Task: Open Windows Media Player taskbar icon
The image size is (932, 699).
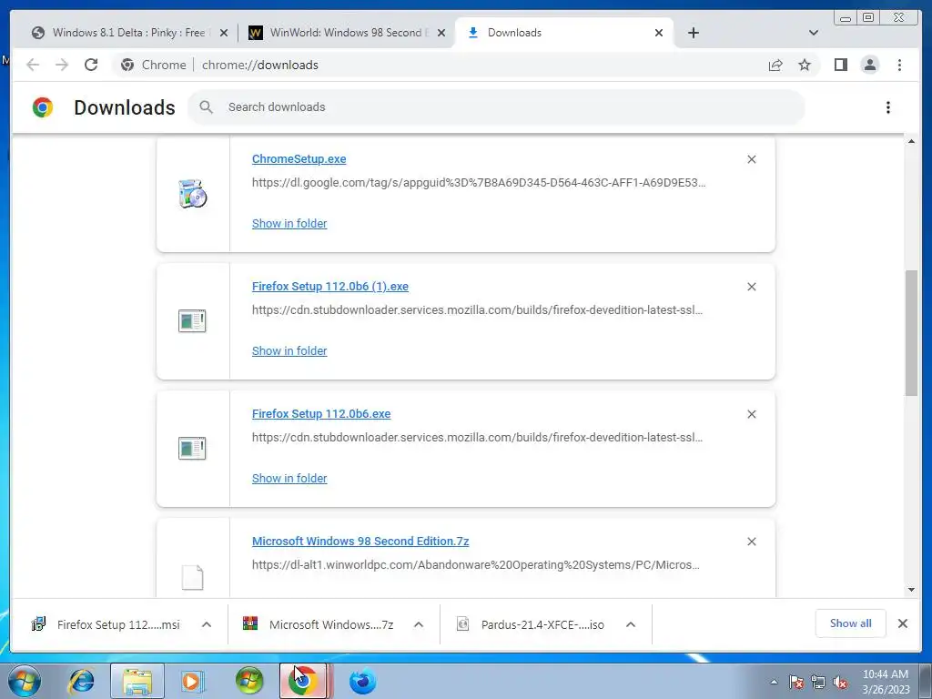Action: pos(192,681)
